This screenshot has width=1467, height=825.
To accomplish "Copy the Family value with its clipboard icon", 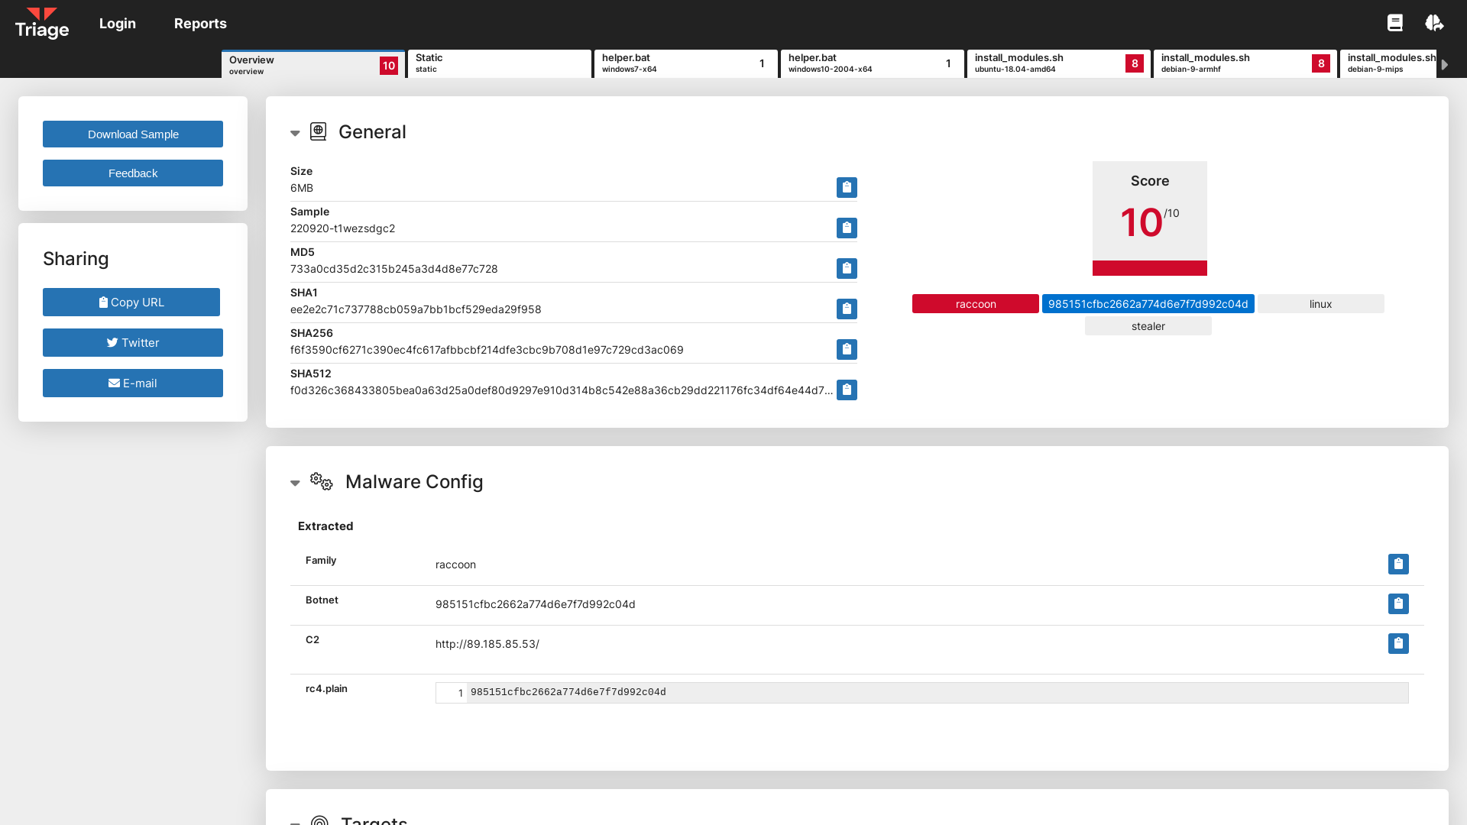I will click(x=1398, y=564).
